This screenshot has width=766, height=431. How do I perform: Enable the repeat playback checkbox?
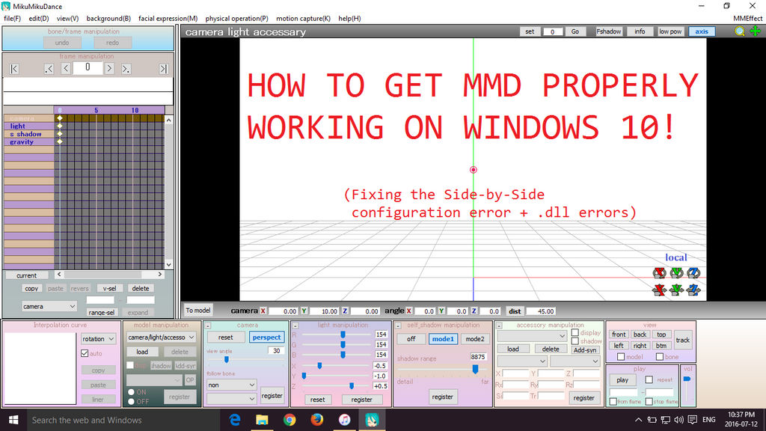tap(649, 379)
